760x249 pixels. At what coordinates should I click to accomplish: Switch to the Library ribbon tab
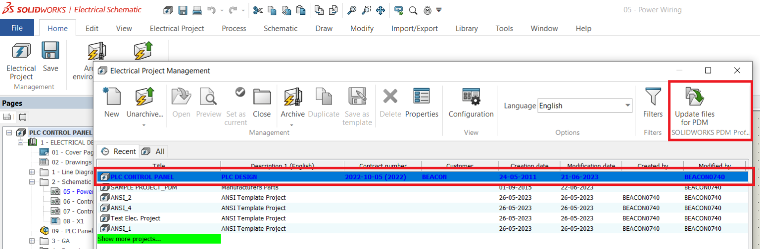point(467,28)
